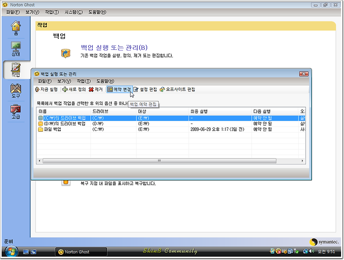Close the backup run-or-manage dialog
The image size is (344, 260).
(x=304, y=74)
